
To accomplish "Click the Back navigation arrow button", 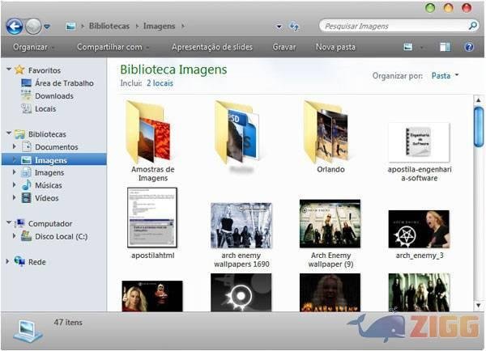I will pyautogui.click(x=14, y=27).
